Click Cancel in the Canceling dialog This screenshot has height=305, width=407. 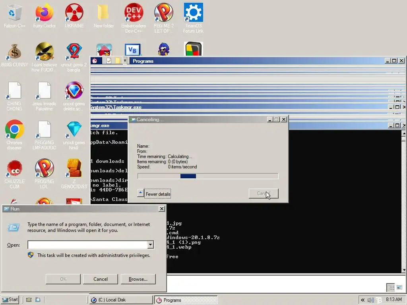click(x=264, y=193)
